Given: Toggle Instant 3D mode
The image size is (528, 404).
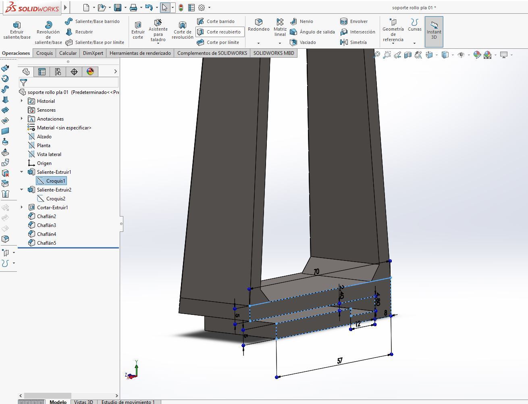Looking at the screenshot, I should click(x=434, y=31).
